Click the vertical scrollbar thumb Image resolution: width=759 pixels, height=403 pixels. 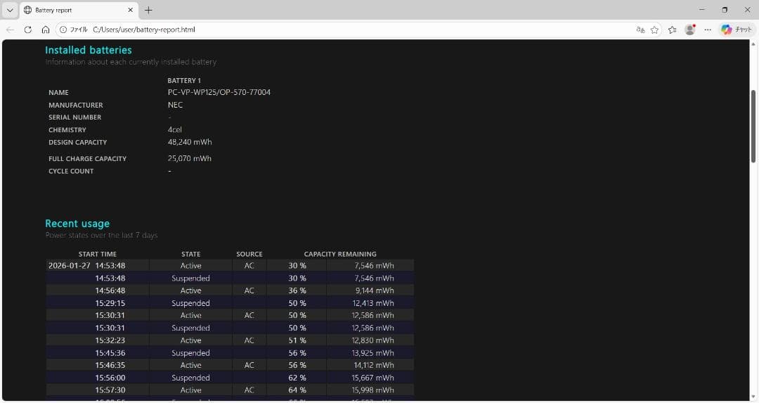(754, 127)
